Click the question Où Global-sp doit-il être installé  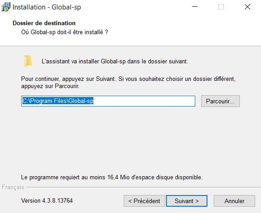click(x=65, y=32)
